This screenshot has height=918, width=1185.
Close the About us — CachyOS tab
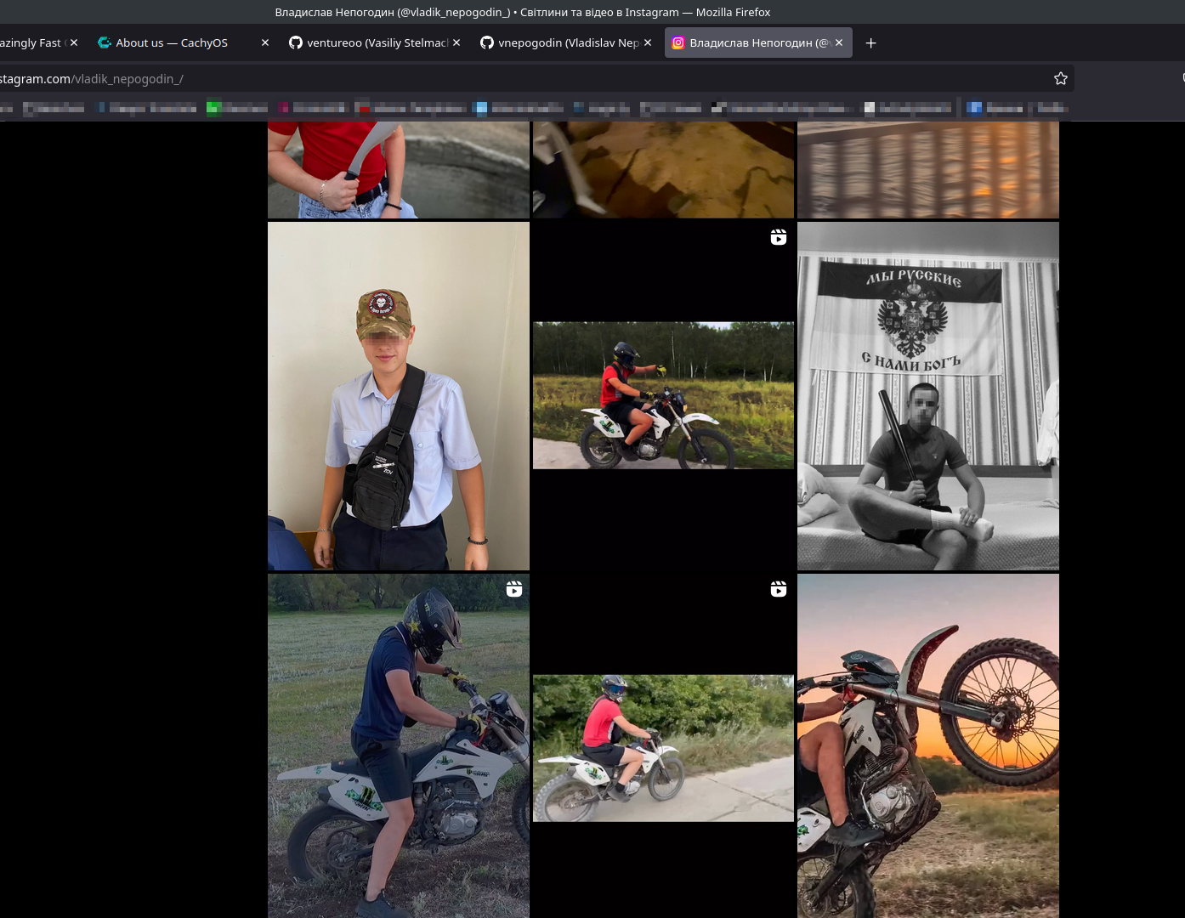tap(265, 42)
